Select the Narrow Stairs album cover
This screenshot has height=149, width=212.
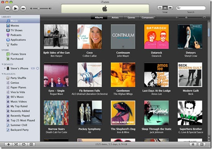click(56, 113)
